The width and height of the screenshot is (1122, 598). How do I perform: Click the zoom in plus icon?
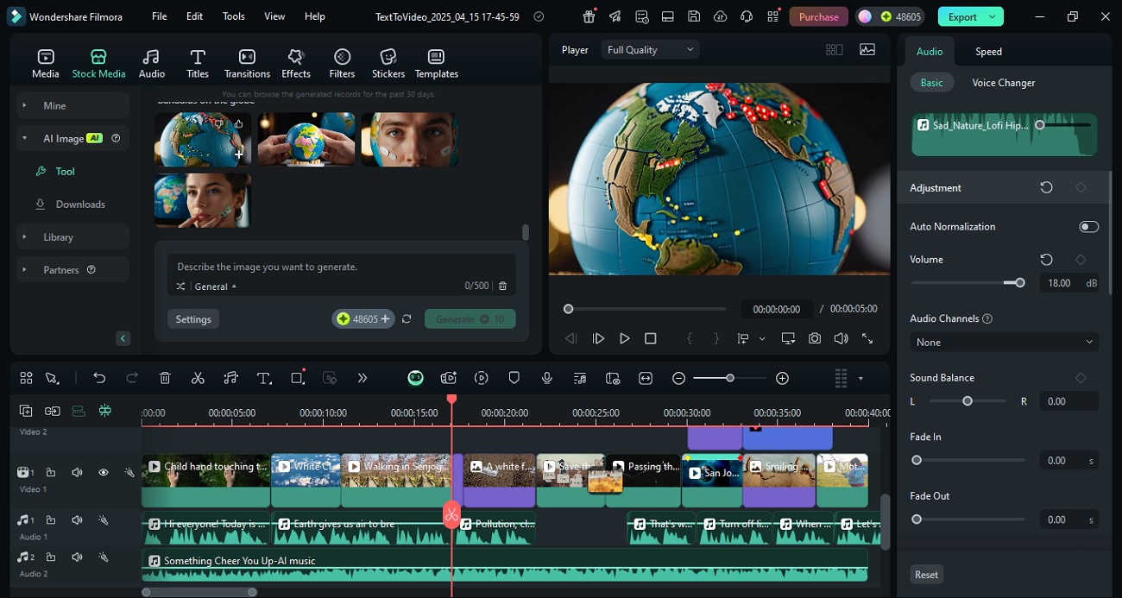782,378
